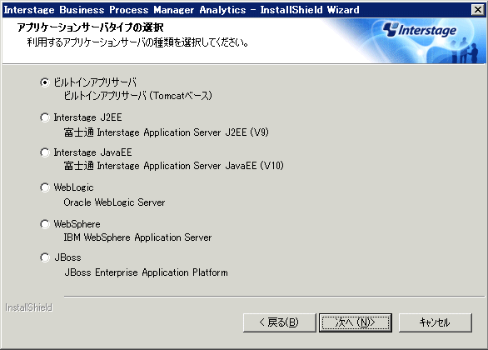The height and width of the screenshot is (350, 488).
Task: Cancel setup with the キャンセル button
Action: point(435,322)
